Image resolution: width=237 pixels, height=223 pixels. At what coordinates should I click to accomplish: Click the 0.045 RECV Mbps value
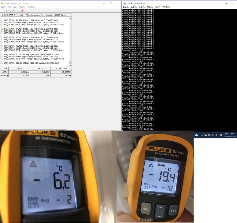coord(40,75)
